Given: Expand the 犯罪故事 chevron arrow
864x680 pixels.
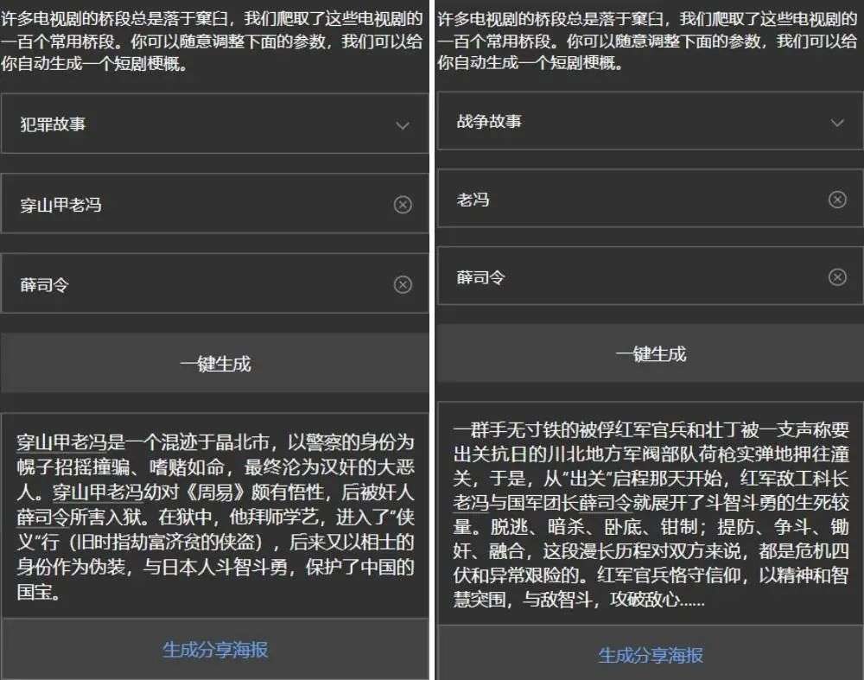Looking at the screenshot, I should tap(403, 125).
